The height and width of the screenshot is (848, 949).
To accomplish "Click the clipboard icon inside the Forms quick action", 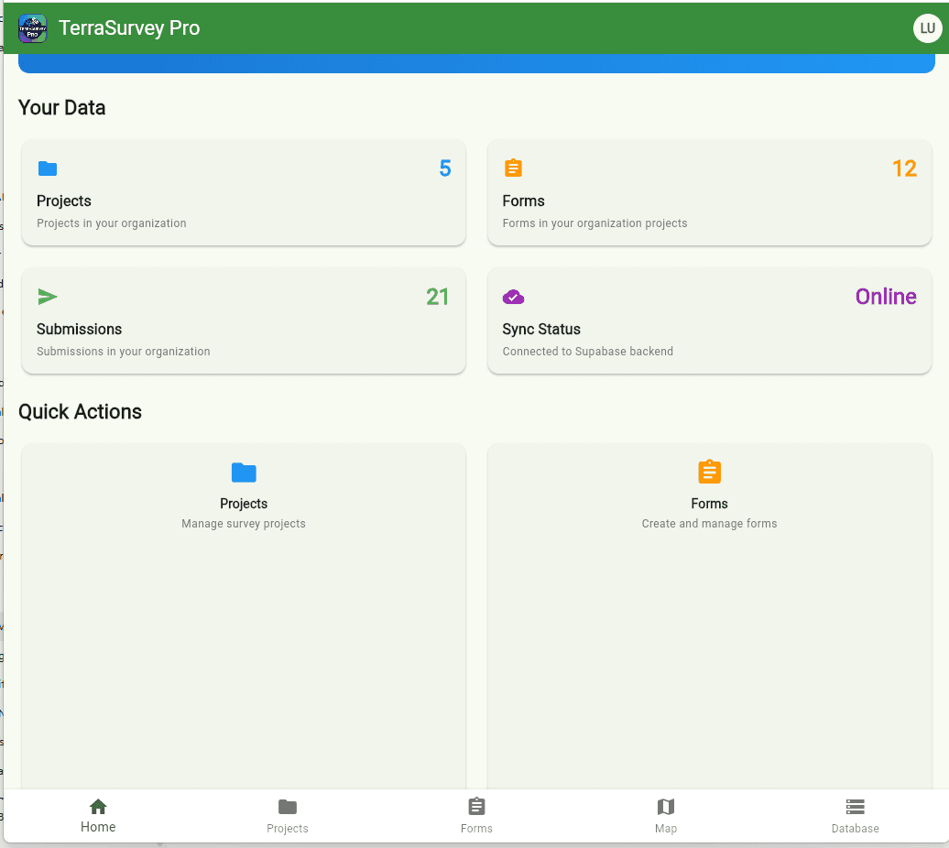I will click(x=709, y=473).
